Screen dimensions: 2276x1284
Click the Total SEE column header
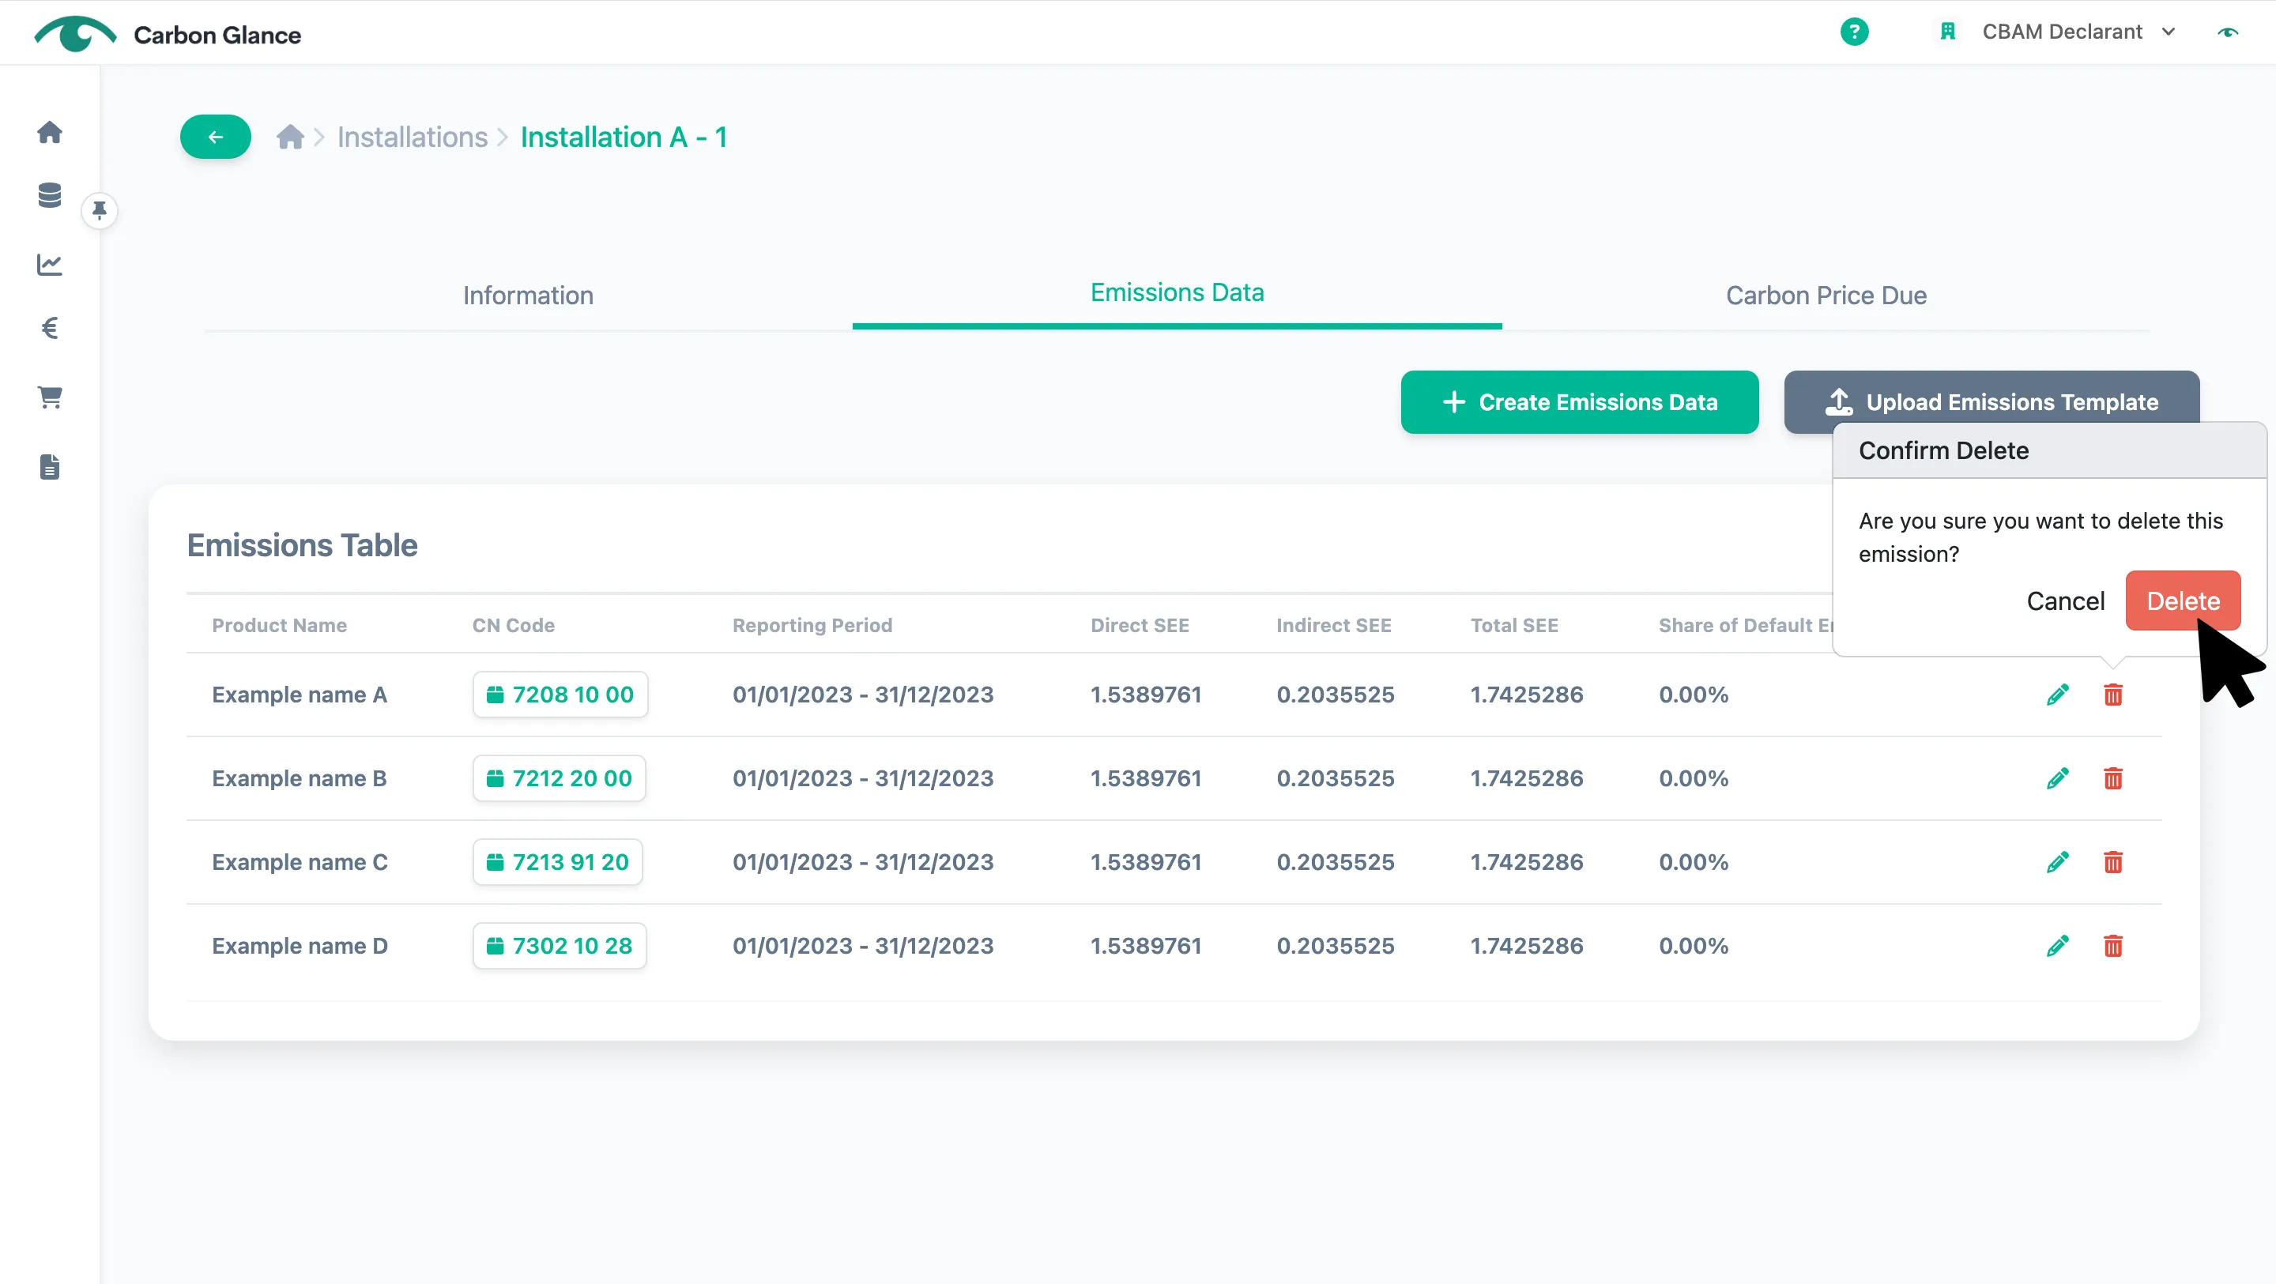(1514, 626)
